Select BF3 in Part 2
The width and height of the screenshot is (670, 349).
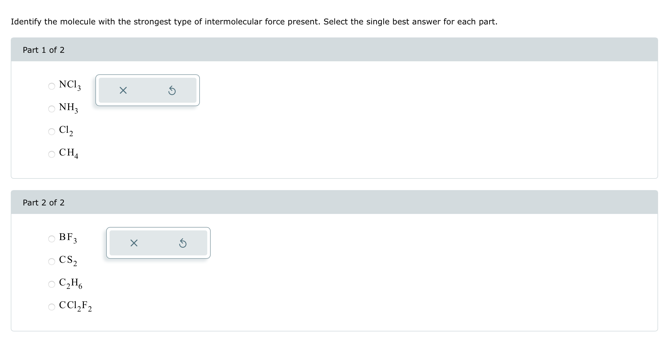point(51,239)
